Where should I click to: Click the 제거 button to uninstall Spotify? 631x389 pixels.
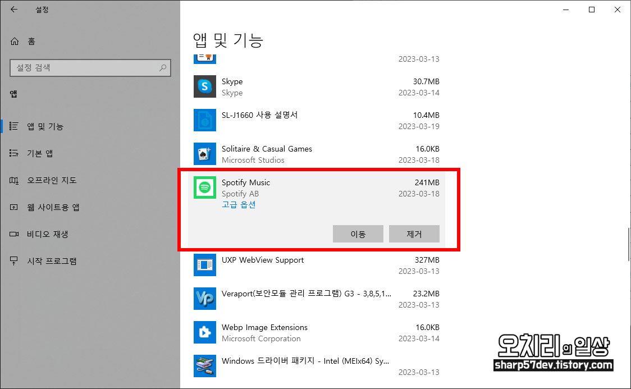pyautogui.click(x=414, y=234)
